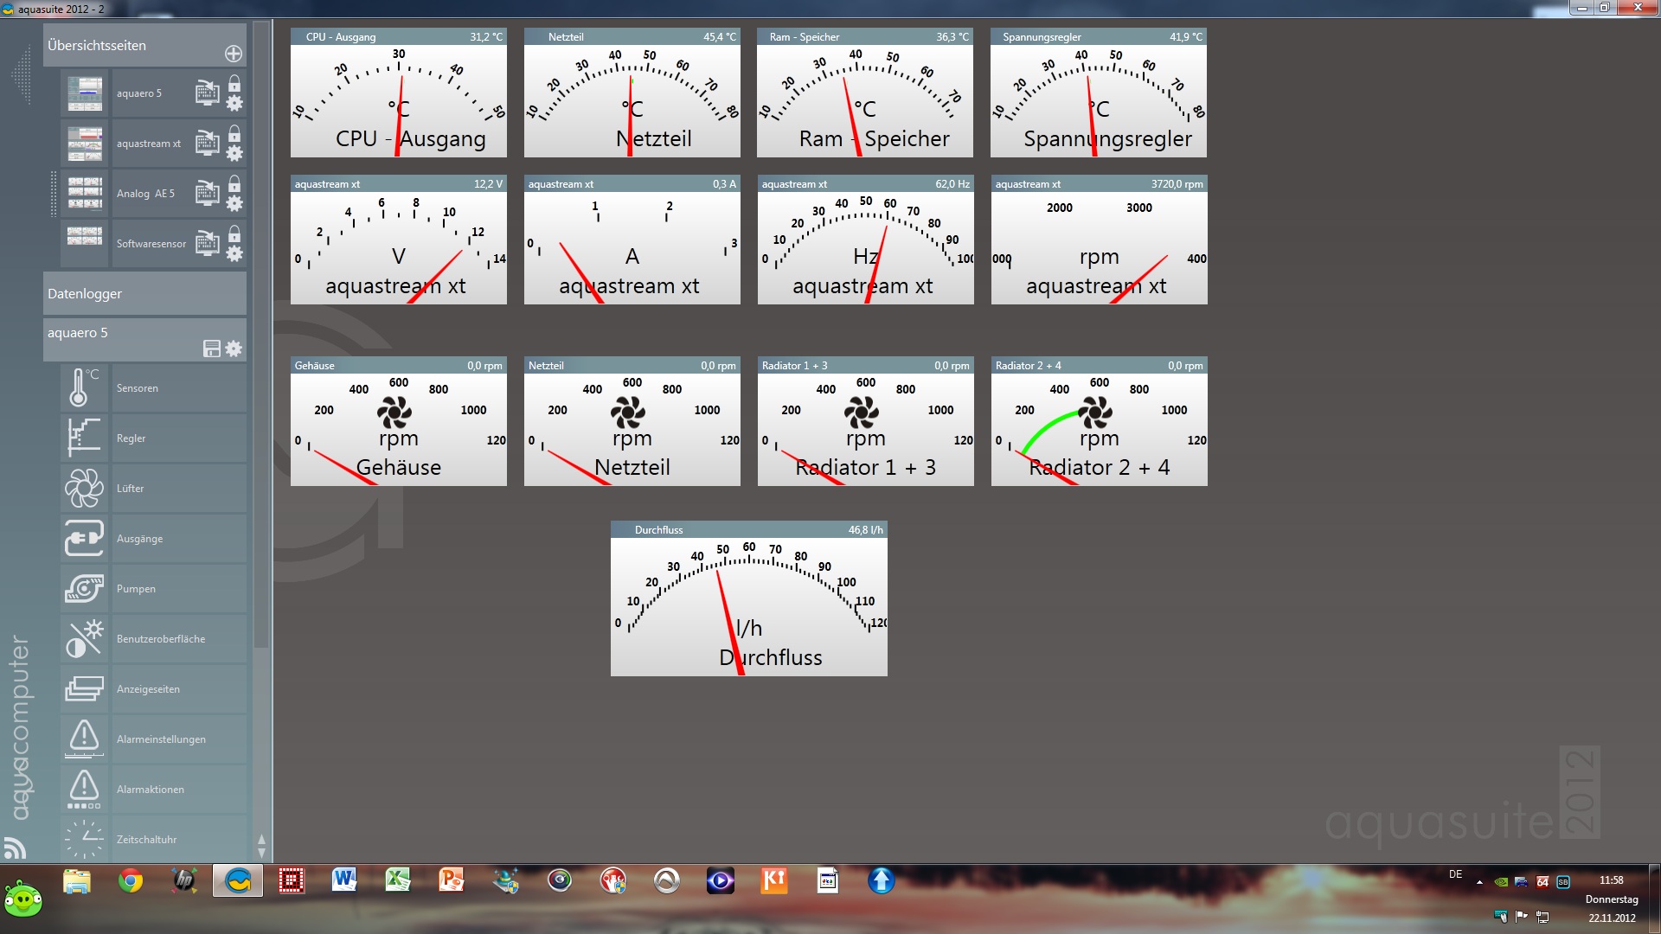This screenshot has height=934, width=1661.
Task: Open desktop-mode icon for aquaero 5 page
Action: coord(207,93)
